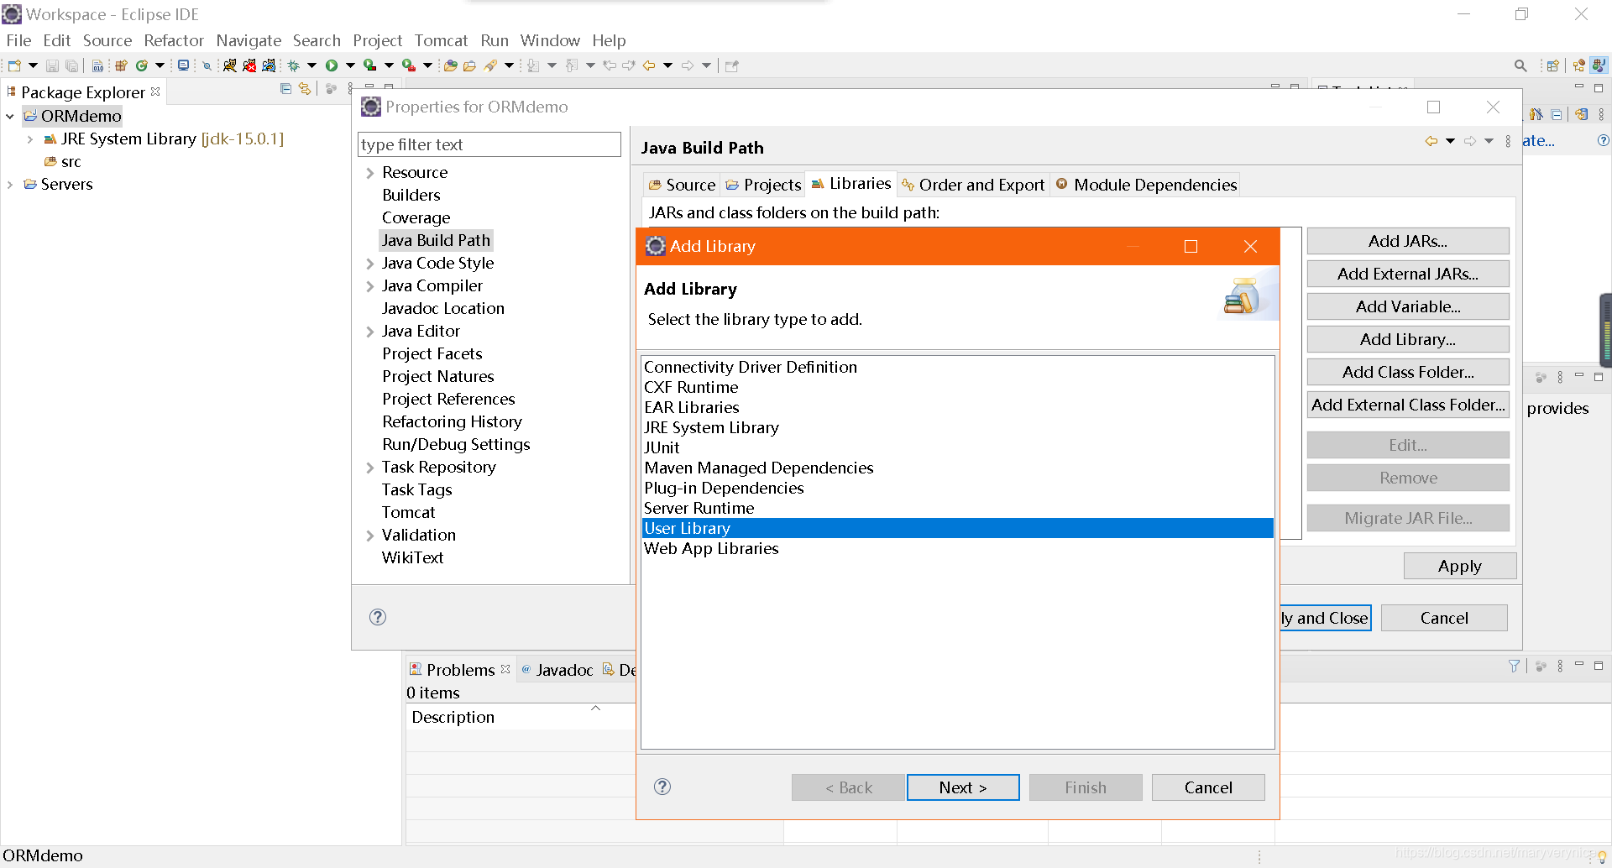
Task: Expand the Java Code Style category
Action: tap(369, 264)
